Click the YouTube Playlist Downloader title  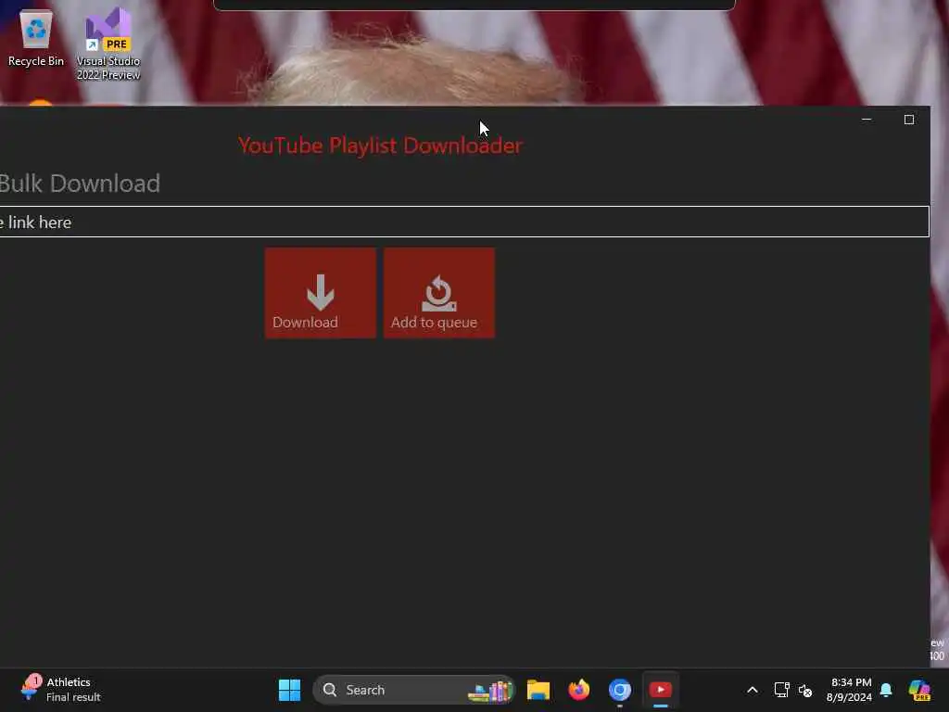pos(380,146)
